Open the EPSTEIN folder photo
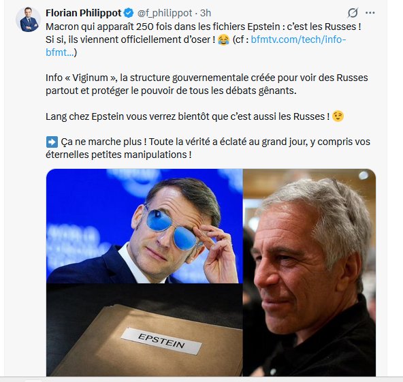The image size is (403, 382). click(144, 330)
